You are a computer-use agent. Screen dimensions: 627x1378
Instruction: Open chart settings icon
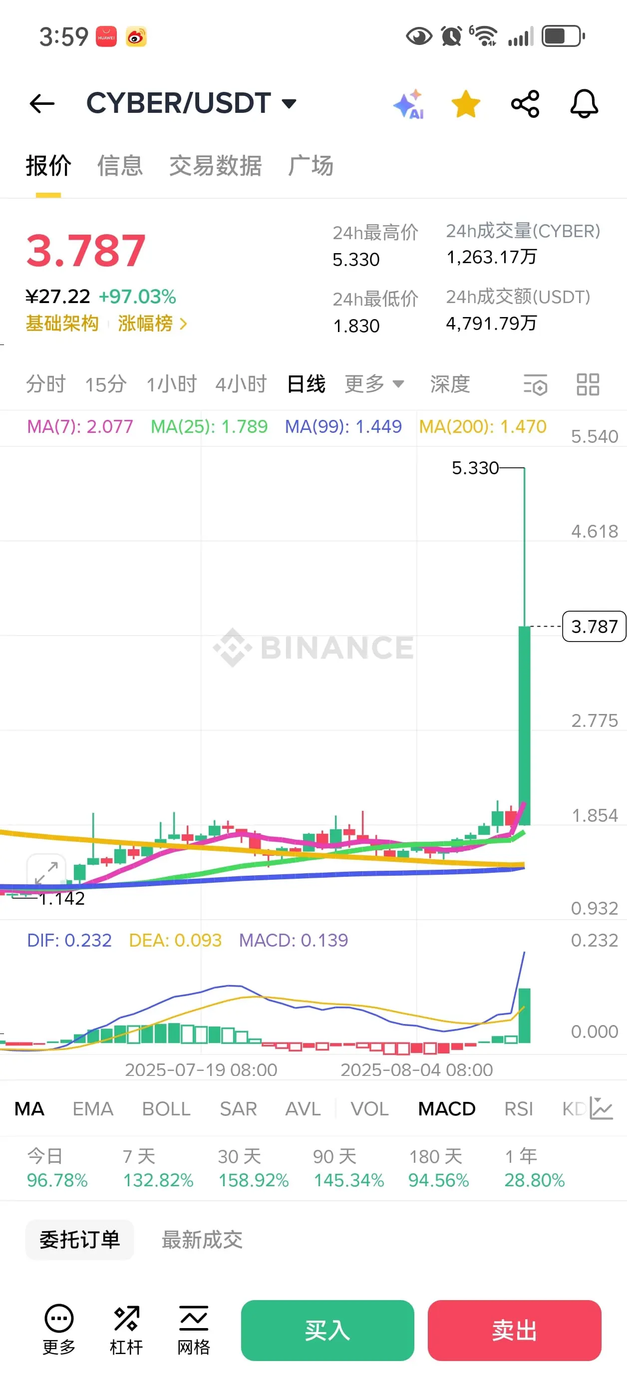click(535, 384)
